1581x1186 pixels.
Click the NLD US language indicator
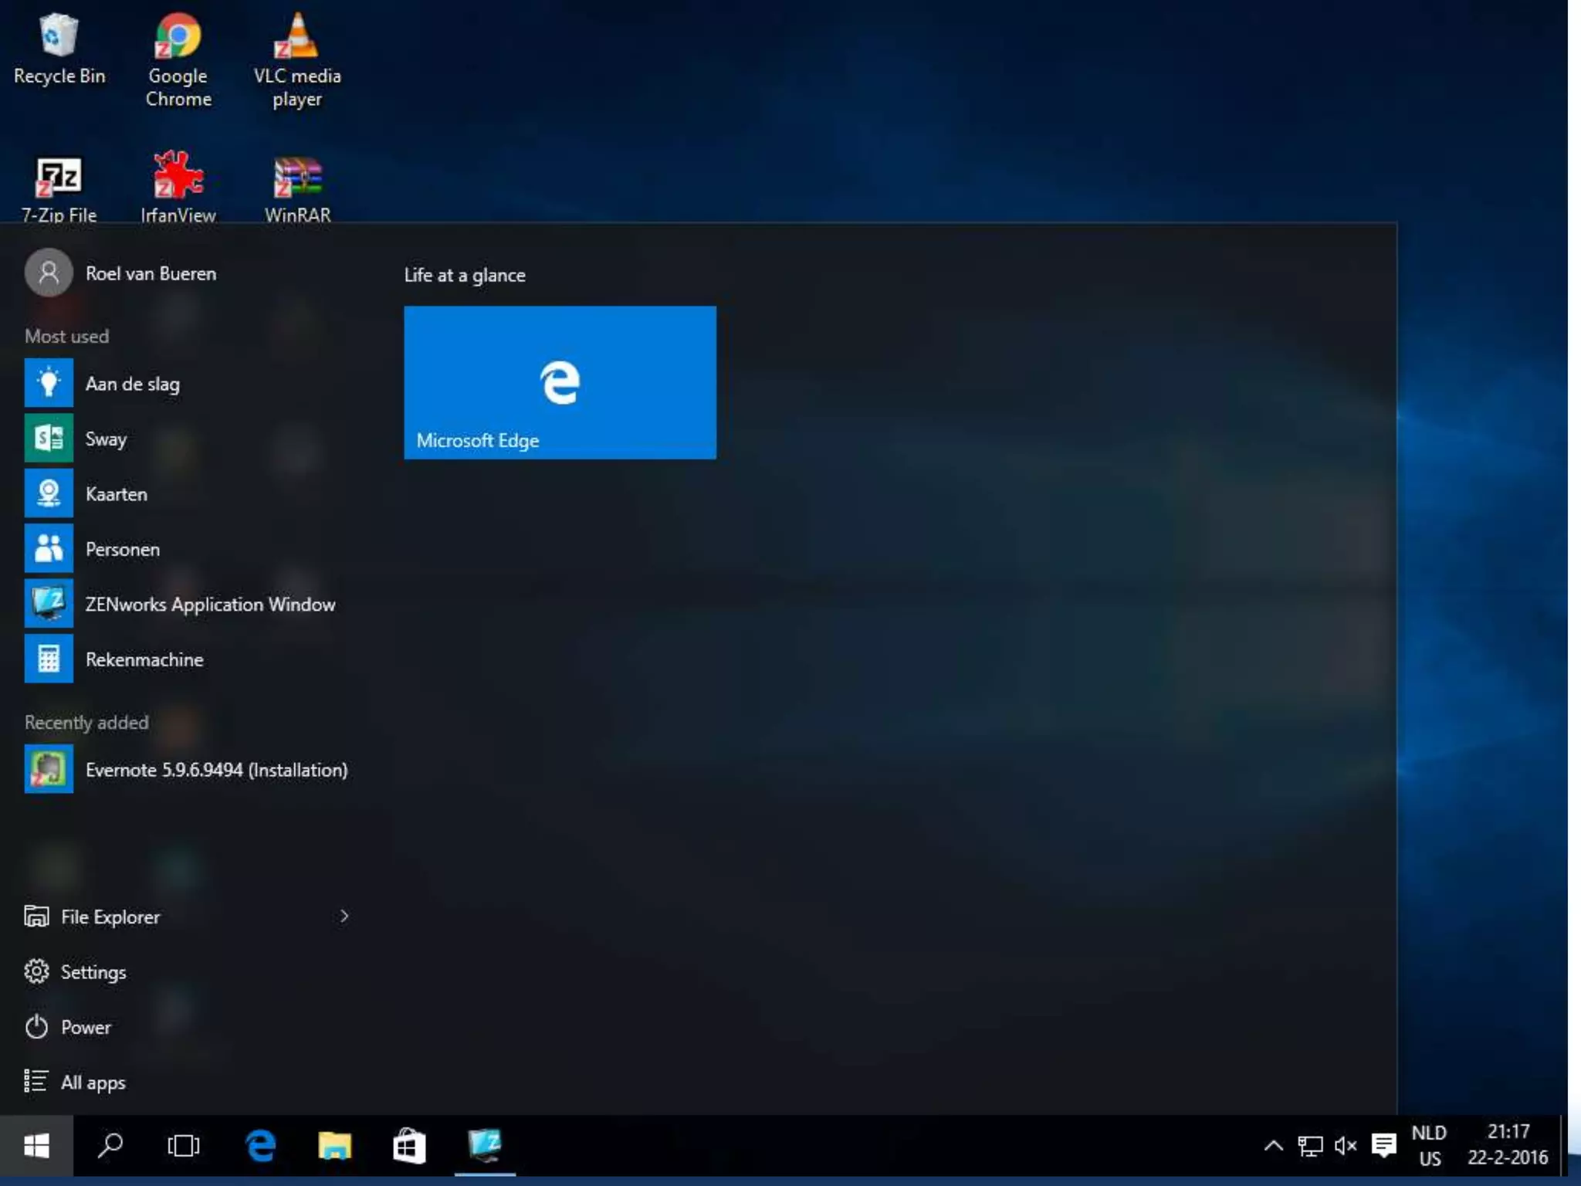1429,1146
